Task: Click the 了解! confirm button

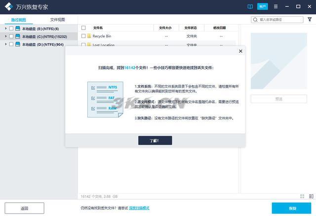Action: tap(155, 141)
